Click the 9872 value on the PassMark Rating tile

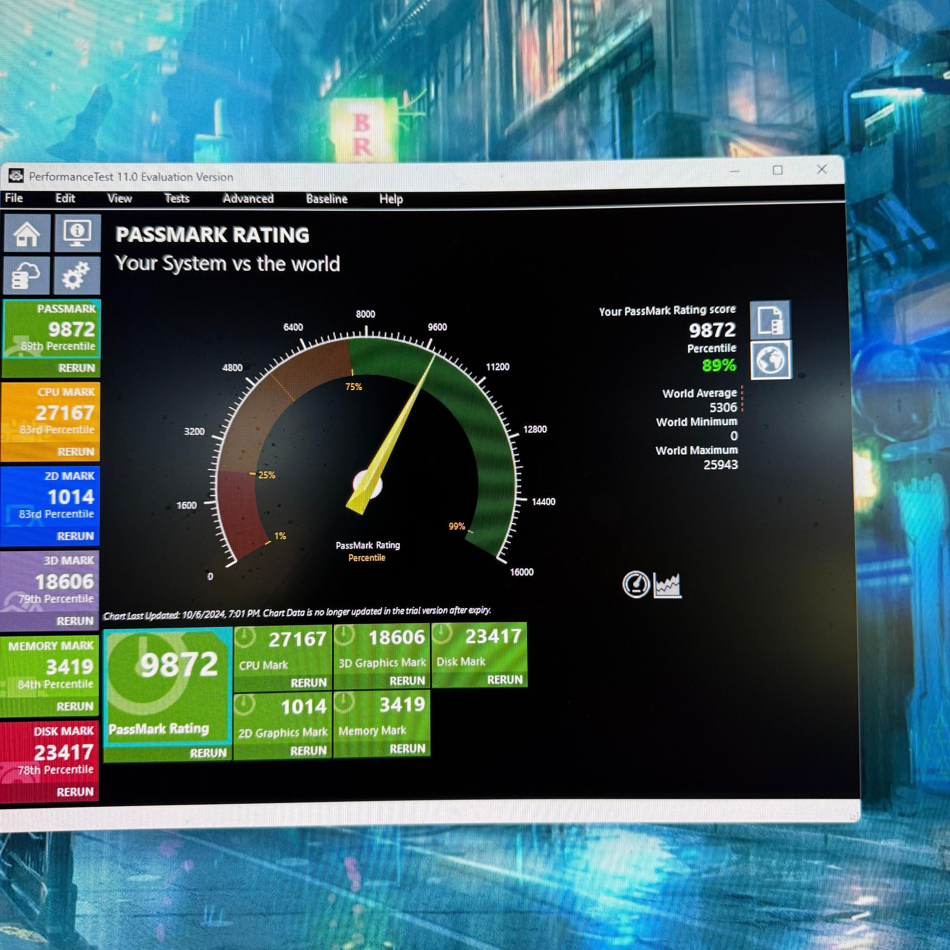pyautogui.click(x=179, y=665)
